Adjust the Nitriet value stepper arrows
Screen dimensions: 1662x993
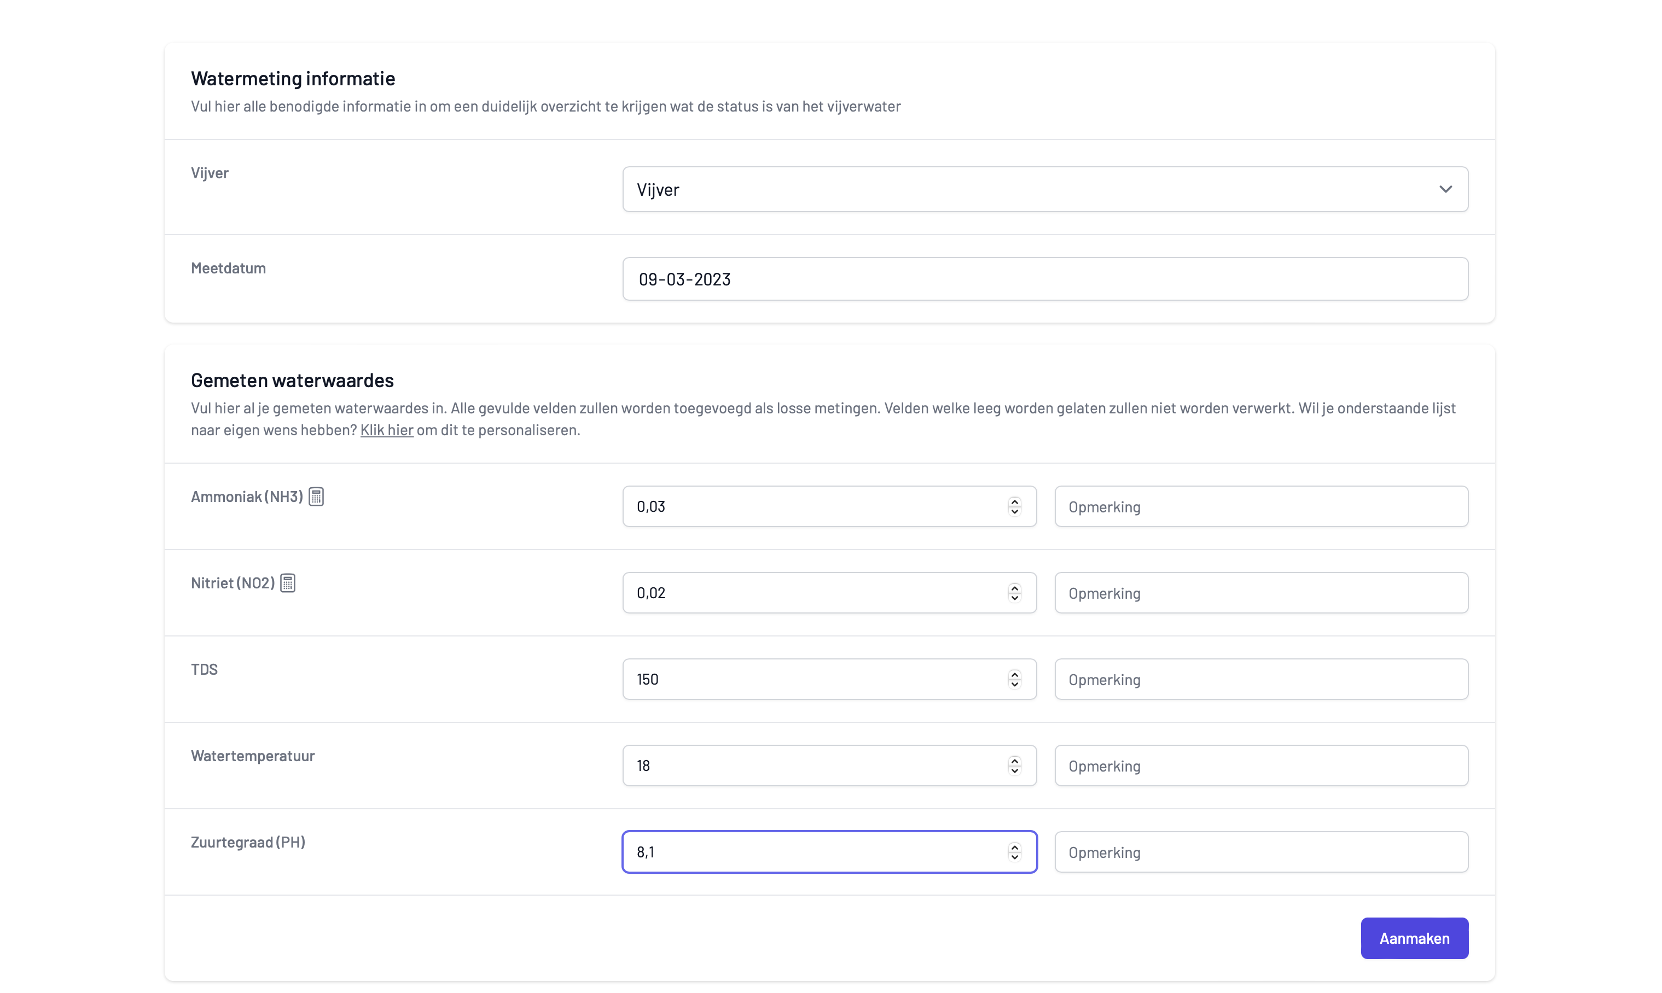[x=1015, y=593]
